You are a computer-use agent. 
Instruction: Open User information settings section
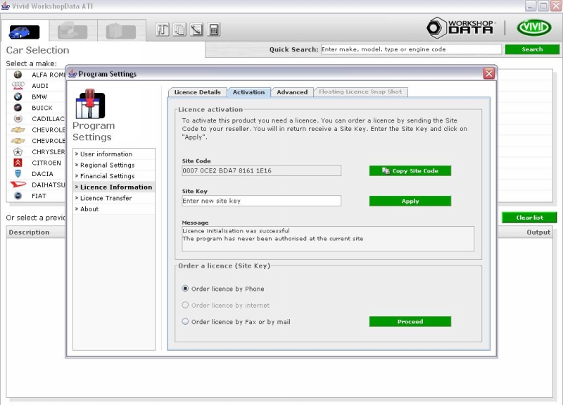[x=106, y=154]
